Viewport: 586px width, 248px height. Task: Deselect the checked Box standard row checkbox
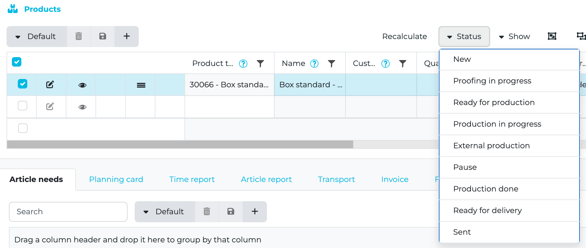click(x=23, y=84)
